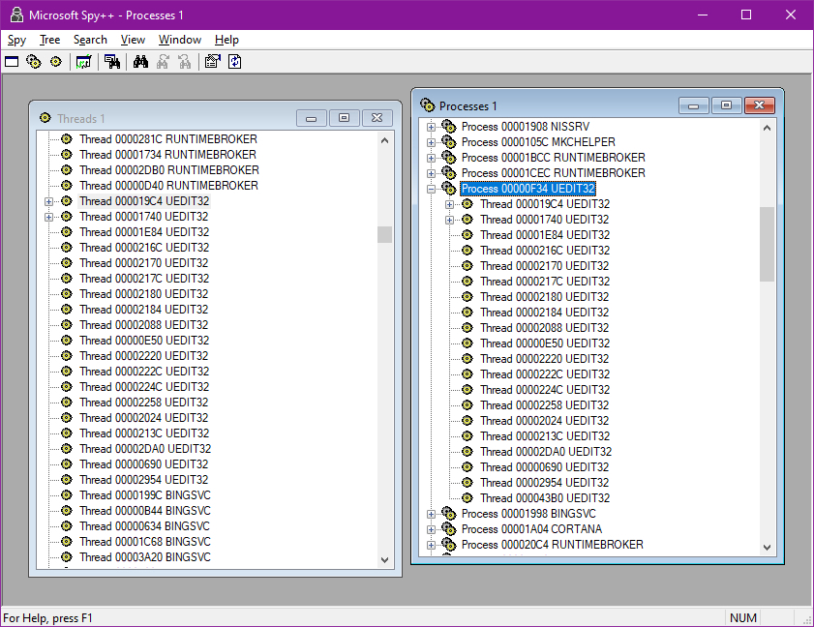The width and height of the screenshot is (814, 627).
Task: Open the Window menu
Action: [180, 40]
